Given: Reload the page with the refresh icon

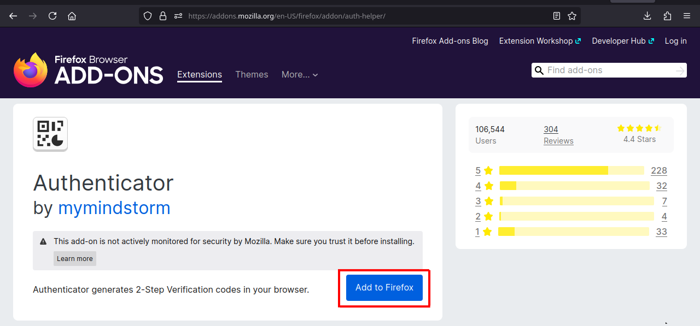Looking at the screenshot, I should pyautogui.click(x=52, y=16).
